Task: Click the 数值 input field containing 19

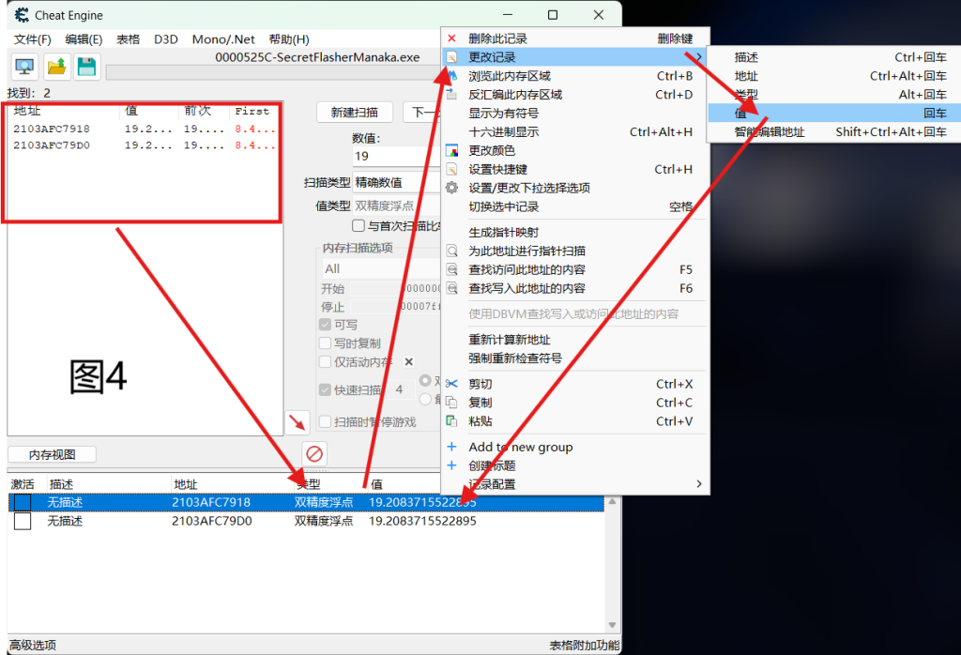Action: click(397, 157)
